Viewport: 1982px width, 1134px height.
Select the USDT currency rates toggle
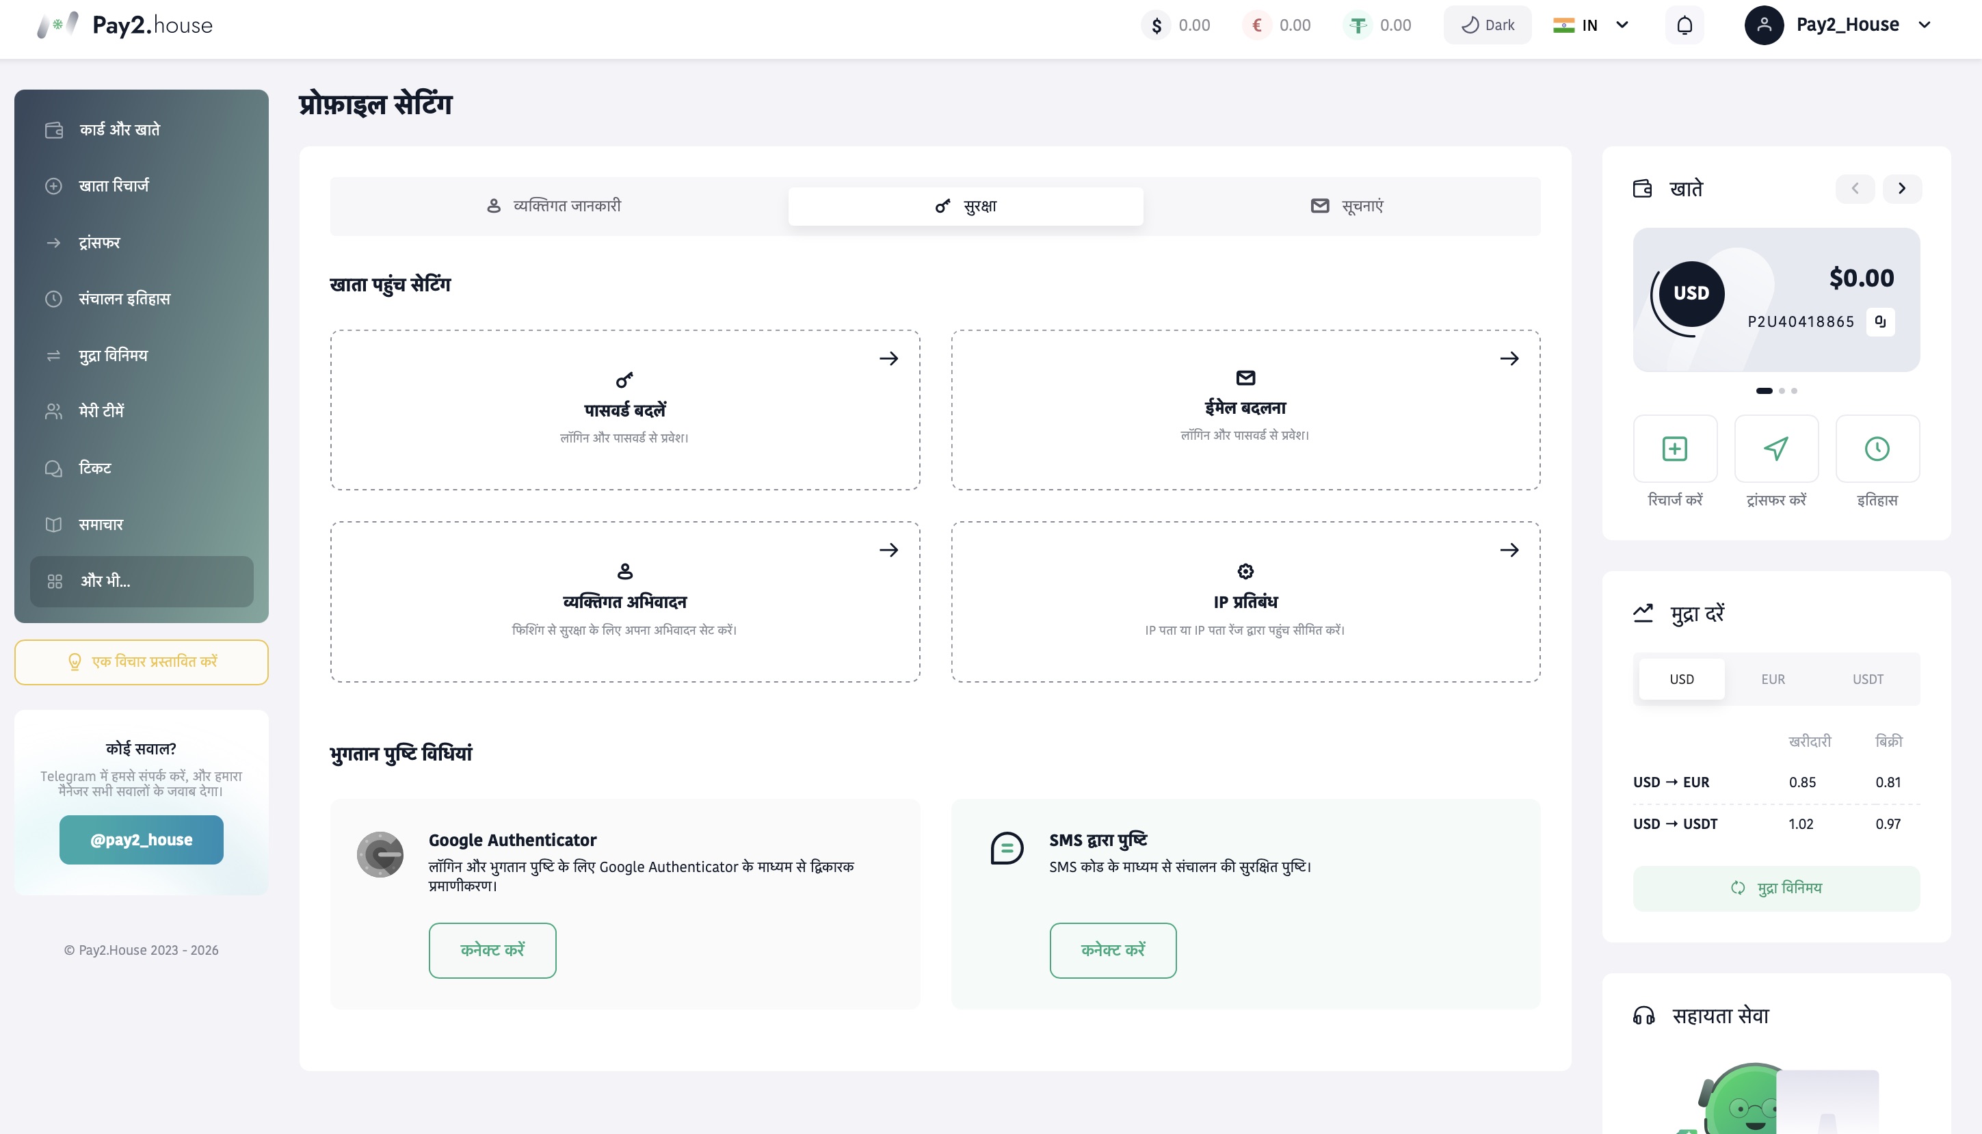click(1868, 679)
